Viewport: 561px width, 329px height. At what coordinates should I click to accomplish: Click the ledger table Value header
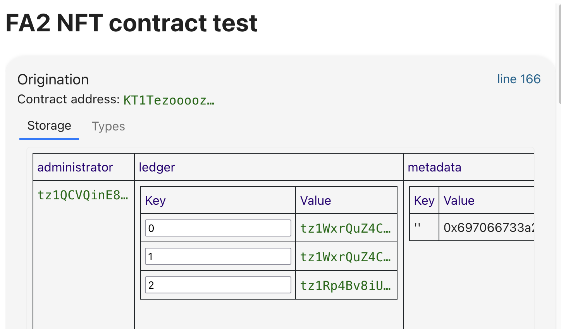point(315,200)
